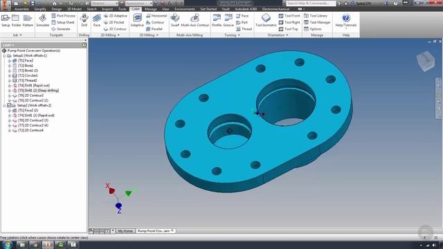Open the Setup Sheet command

click(63, 22)
